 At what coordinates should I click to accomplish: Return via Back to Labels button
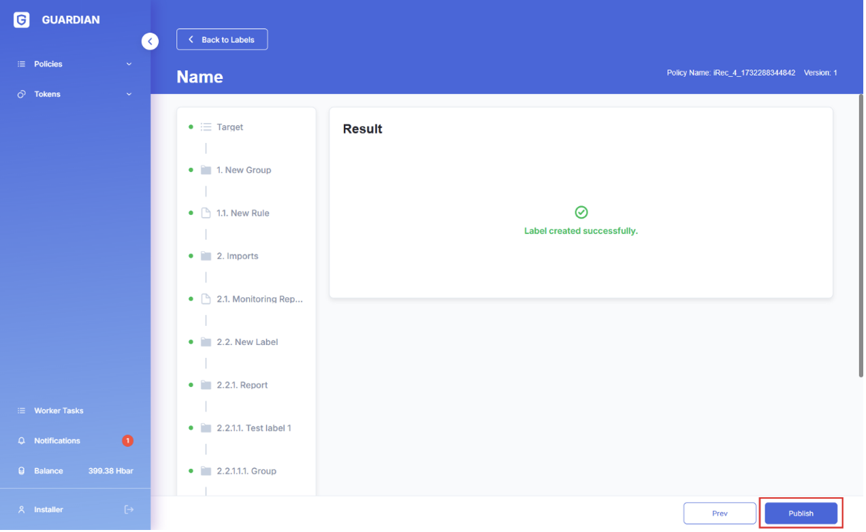pos(223,40)
